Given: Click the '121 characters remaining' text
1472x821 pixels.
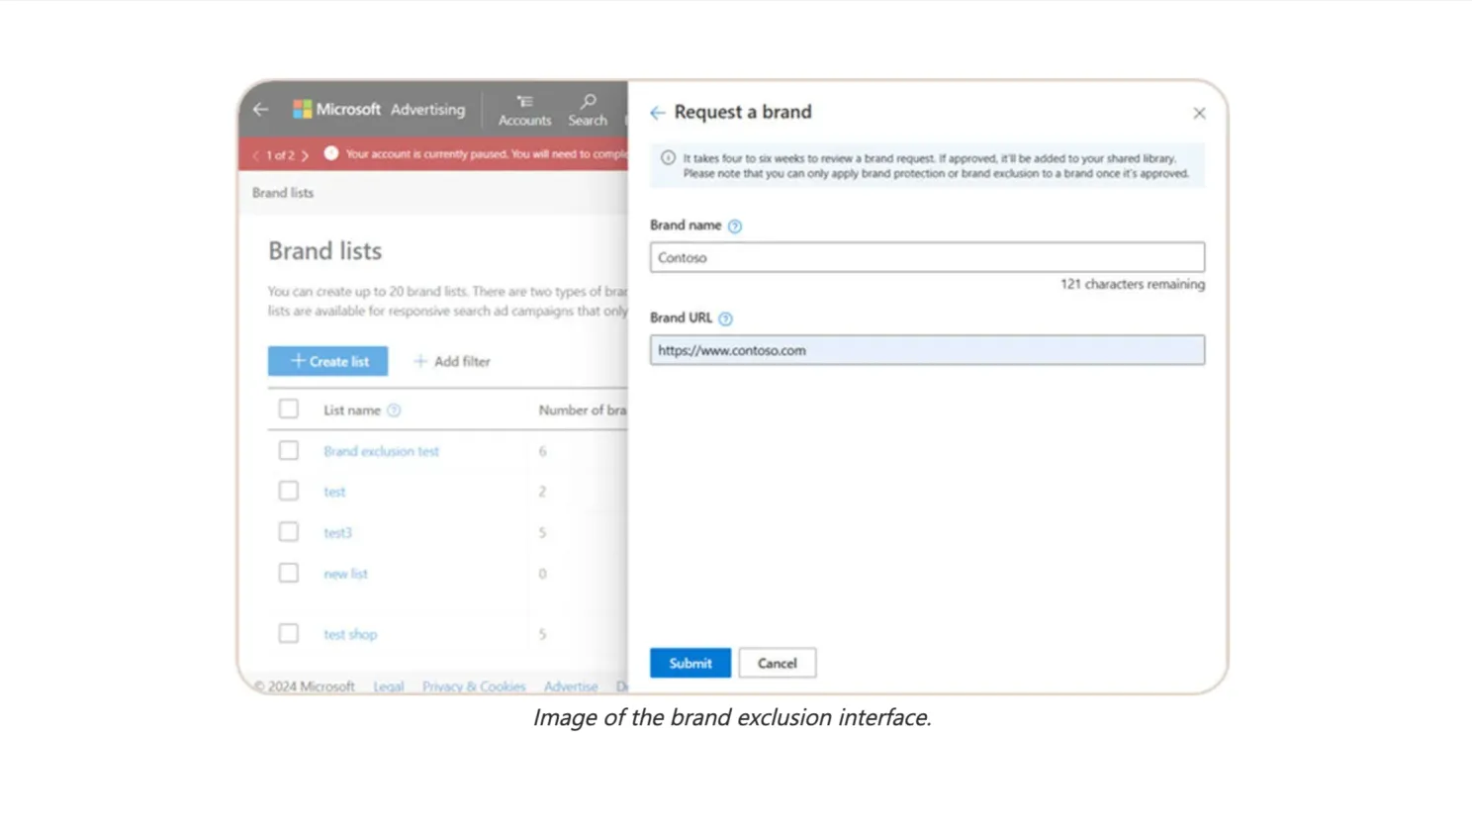Looking at the screenshot, I should coord(1133,285).
